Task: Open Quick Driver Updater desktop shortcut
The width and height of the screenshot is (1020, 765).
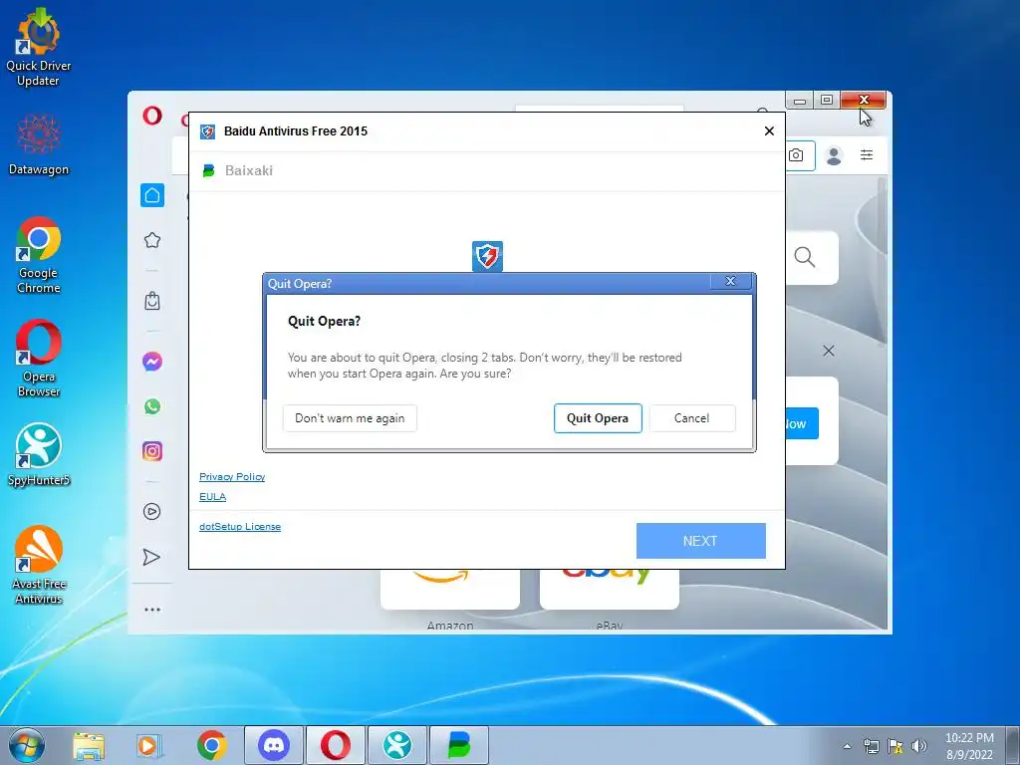Action: (x=39, y=48)
